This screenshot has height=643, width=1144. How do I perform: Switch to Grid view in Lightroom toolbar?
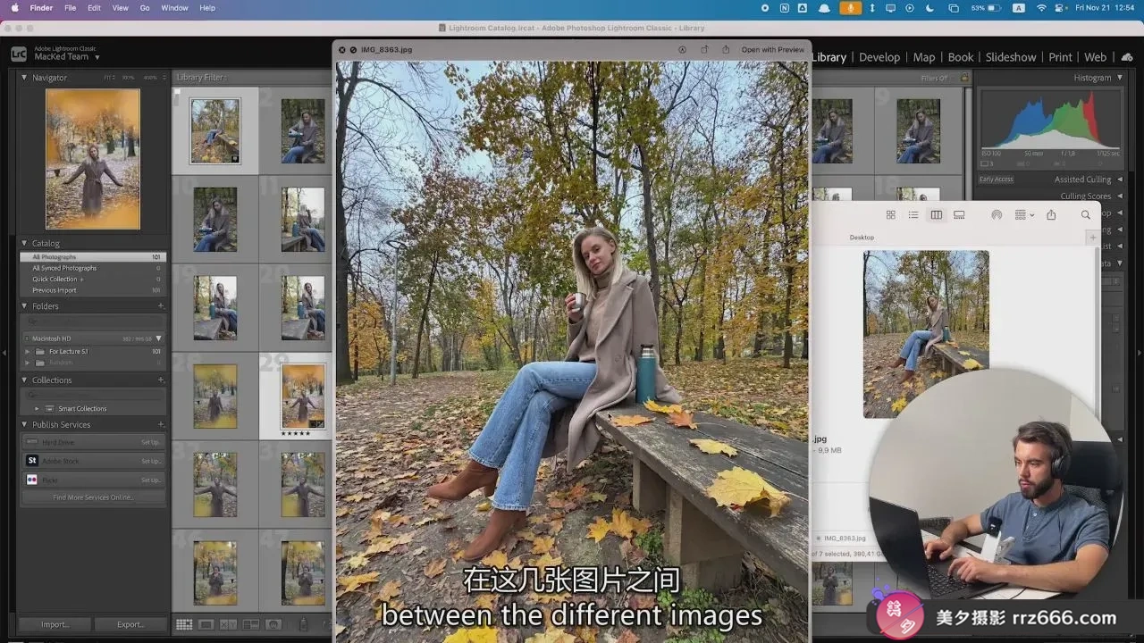pos(184,624)
